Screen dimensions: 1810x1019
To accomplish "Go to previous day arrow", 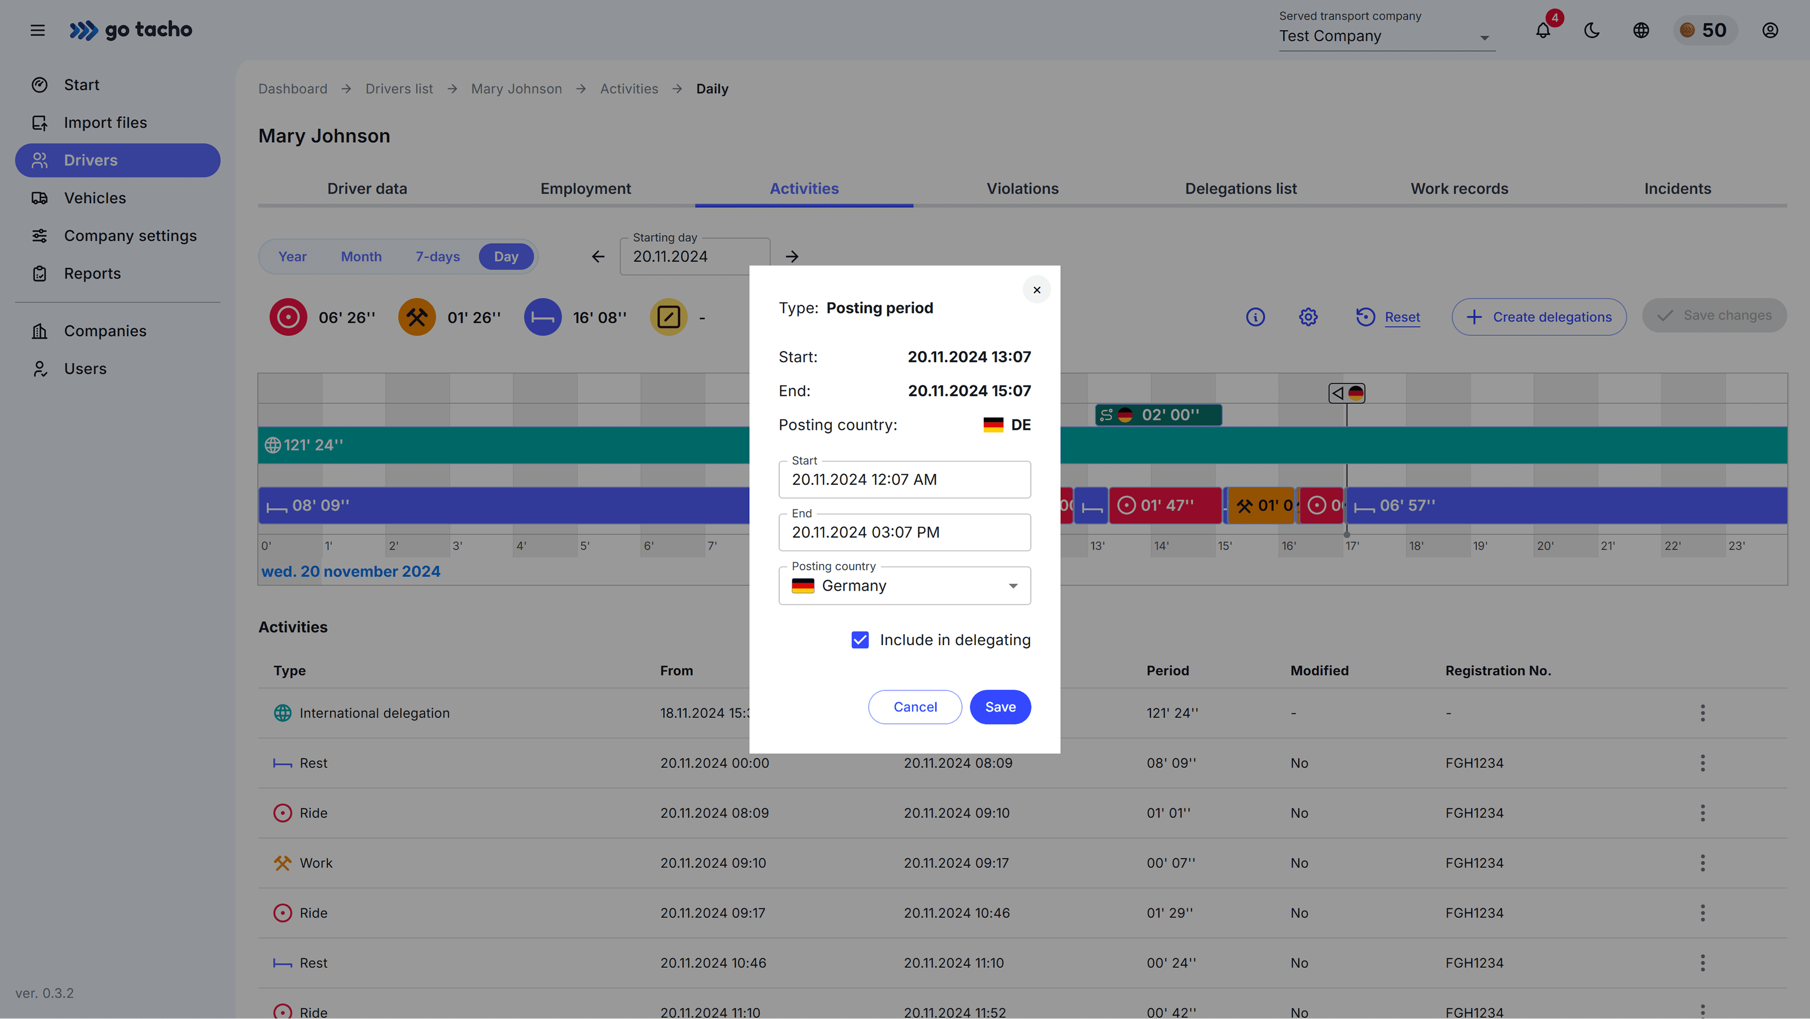I will click(x=598, y=257).
